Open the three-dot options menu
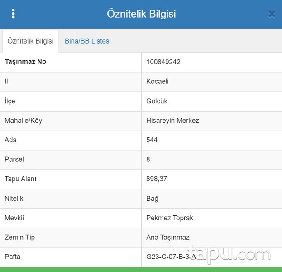Screen dimensions: 282x272 13,14
